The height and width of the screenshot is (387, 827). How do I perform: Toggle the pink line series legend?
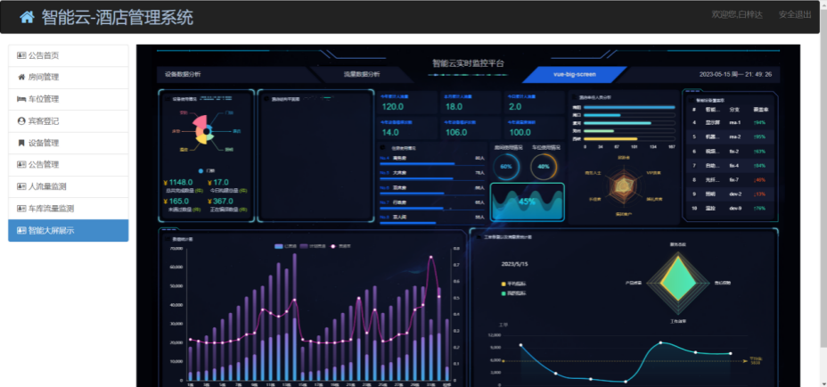click(x=334, y=245)
